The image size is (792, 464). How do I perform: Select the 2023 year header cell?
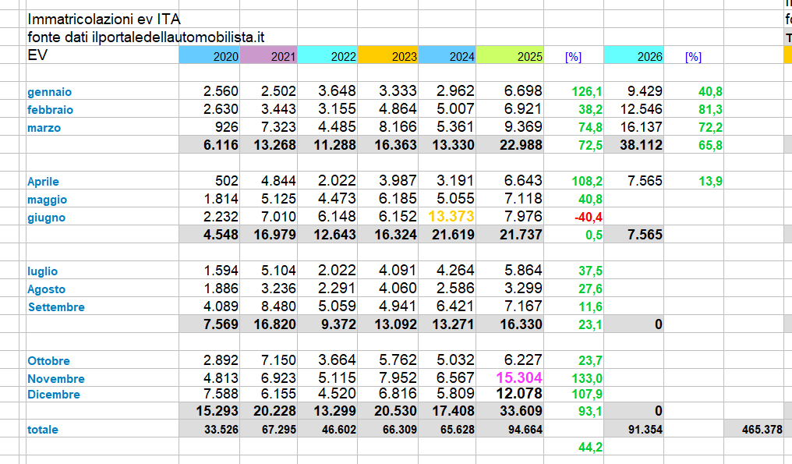click(x=387, y=55)
